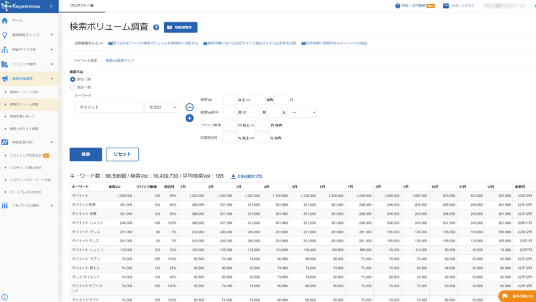
Task: Switch to the 検索Vol推移グラフ tab
Action: [x=120, y=61]
